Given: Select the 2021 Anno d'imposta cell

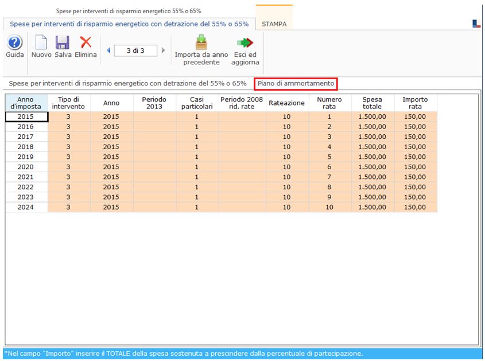Looking at the screenshot, I should (x=26, y=177).
